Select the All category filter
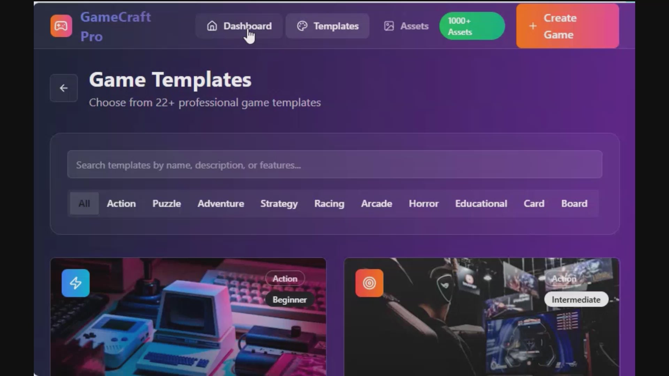The height and width of the screenshot is (376, 669). (84, 204)
